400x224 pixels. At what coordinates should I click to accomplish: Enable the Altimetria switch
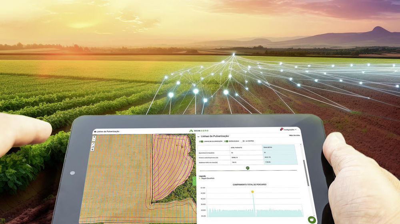click(x=243, y=141)
